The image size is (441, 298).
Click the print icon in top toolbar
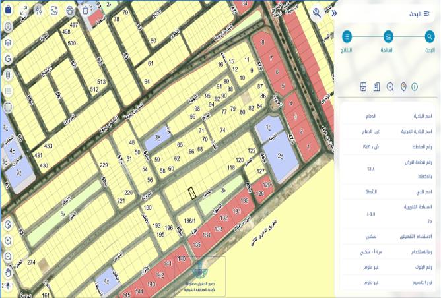tap(71, 11)
